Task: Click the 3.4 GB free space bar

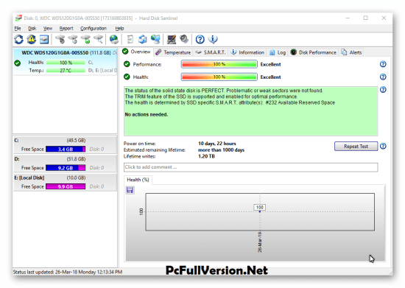Action: coord(66,149)
